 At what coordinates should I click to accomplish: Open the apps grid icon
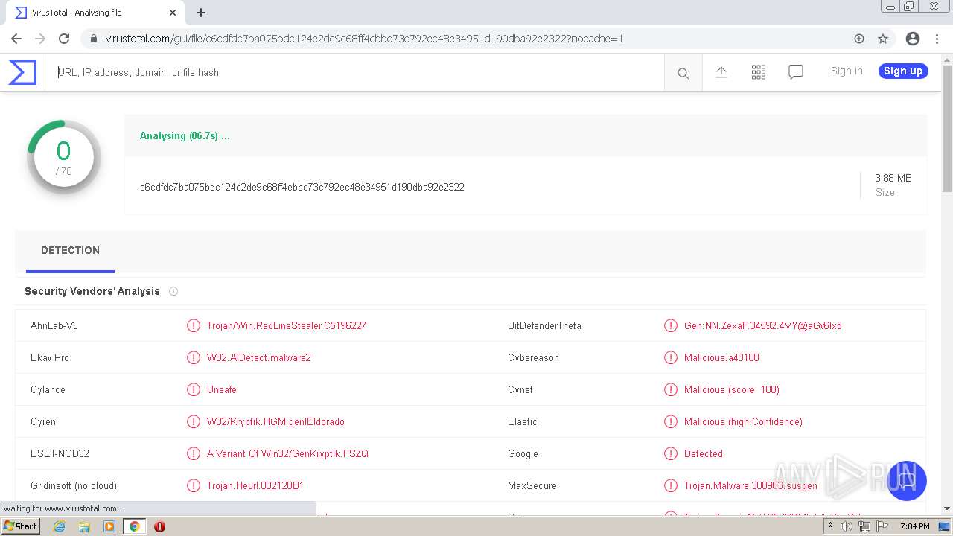[x=759, y=72]
